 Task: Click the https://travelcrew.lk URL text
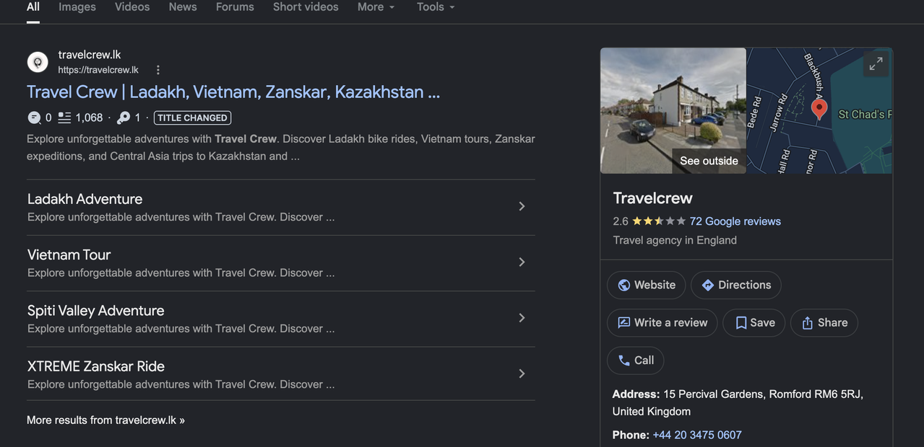coord(98,70)
